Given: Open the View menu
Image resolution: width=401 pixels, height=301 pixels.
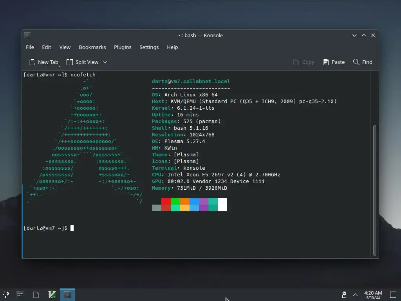Looking at the screenshot, I should pyautogui.click(x=65, y=47).
